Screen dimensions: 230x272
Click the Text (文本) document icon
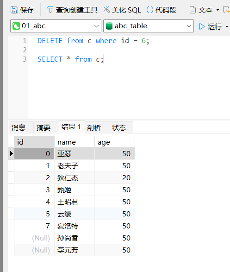[193, 10]
